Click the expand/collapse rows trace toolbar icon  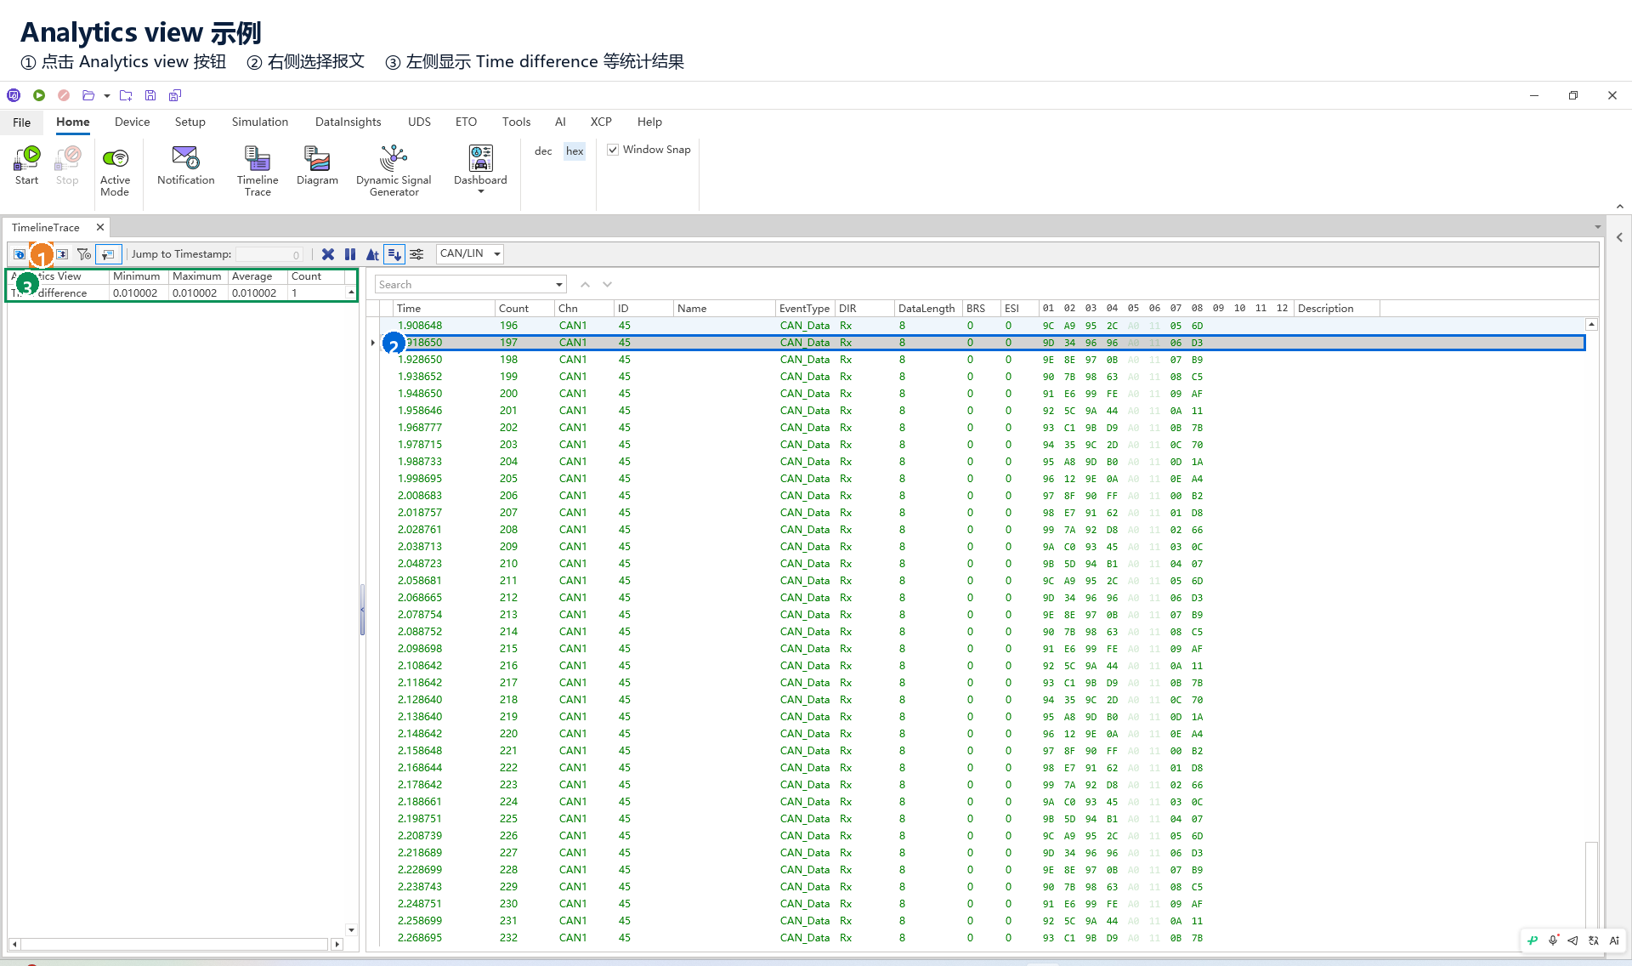(62, 254)
